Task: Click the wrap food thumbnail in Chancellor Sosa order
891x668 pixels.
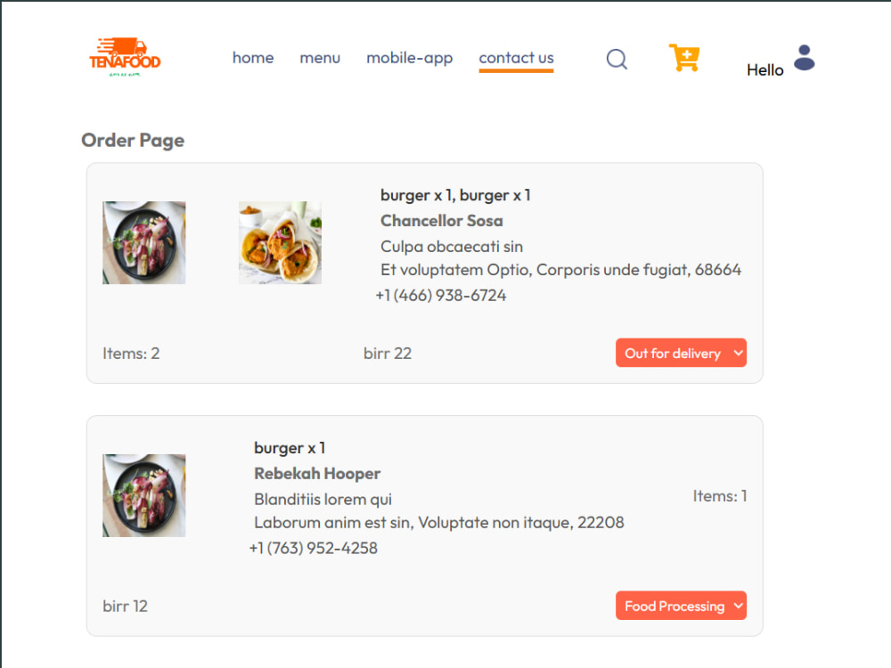Action: coord(280,242)
